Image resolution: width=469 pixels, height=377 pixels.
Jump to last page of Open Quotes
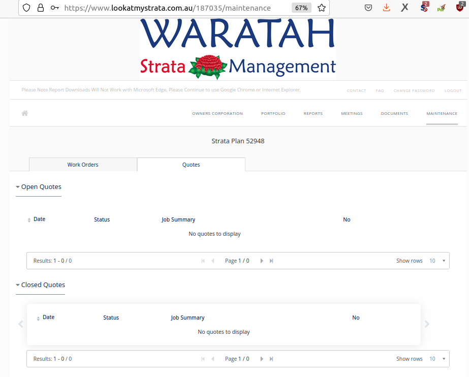[271, 261]
